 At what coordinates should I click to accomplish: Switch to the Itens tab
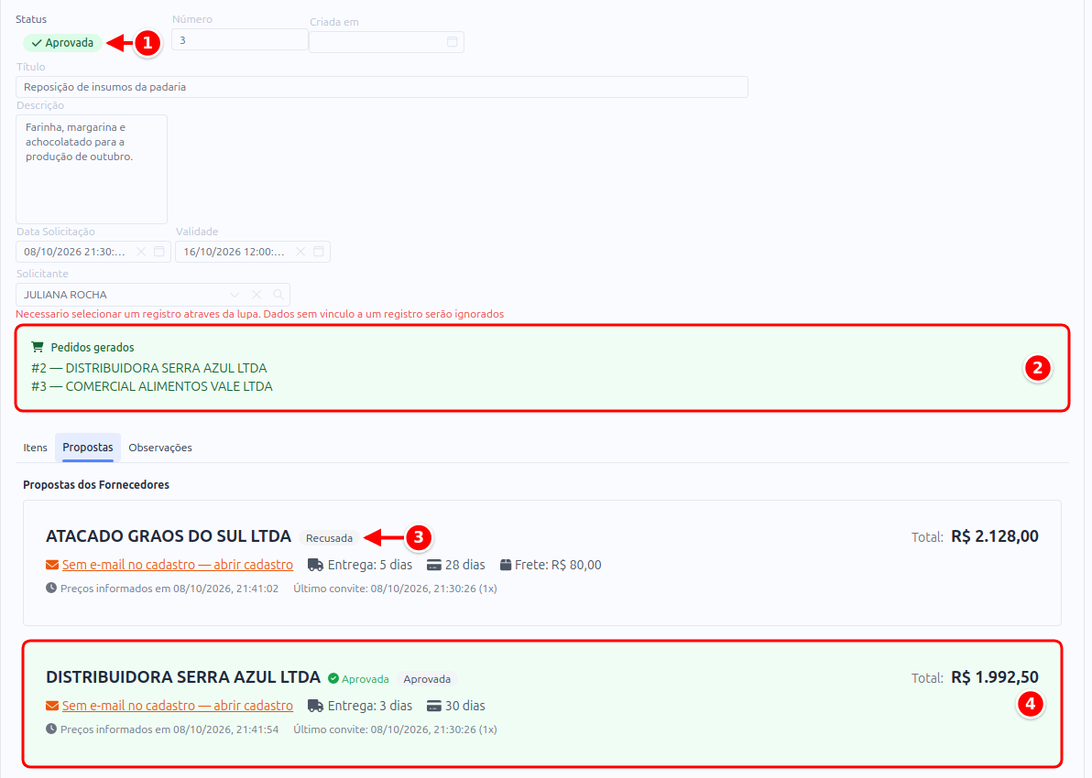click(x=36, y=448)
